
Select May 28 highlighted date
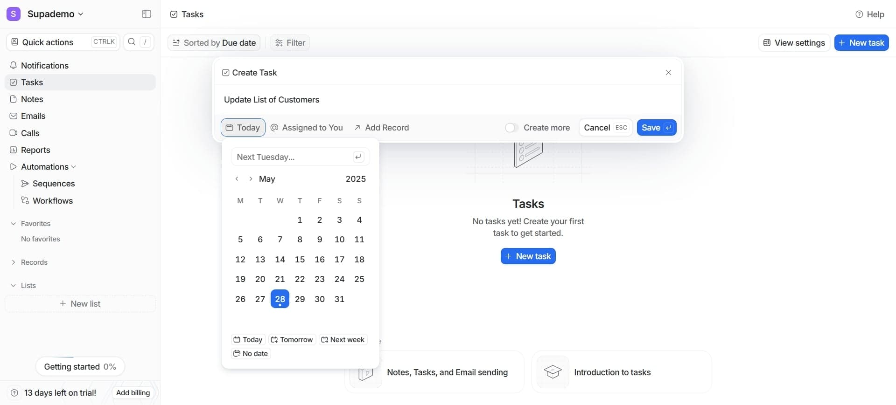point(280,299)
